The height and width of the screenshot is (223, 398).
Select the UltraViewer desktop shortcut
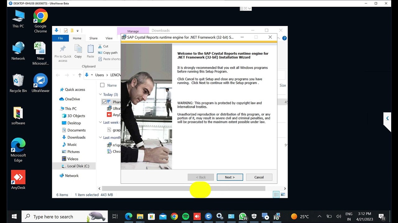(x=40, y=83)
